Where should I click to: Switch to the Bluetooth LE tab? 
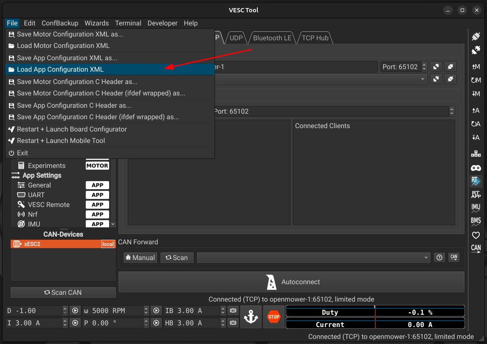point(272,38)
